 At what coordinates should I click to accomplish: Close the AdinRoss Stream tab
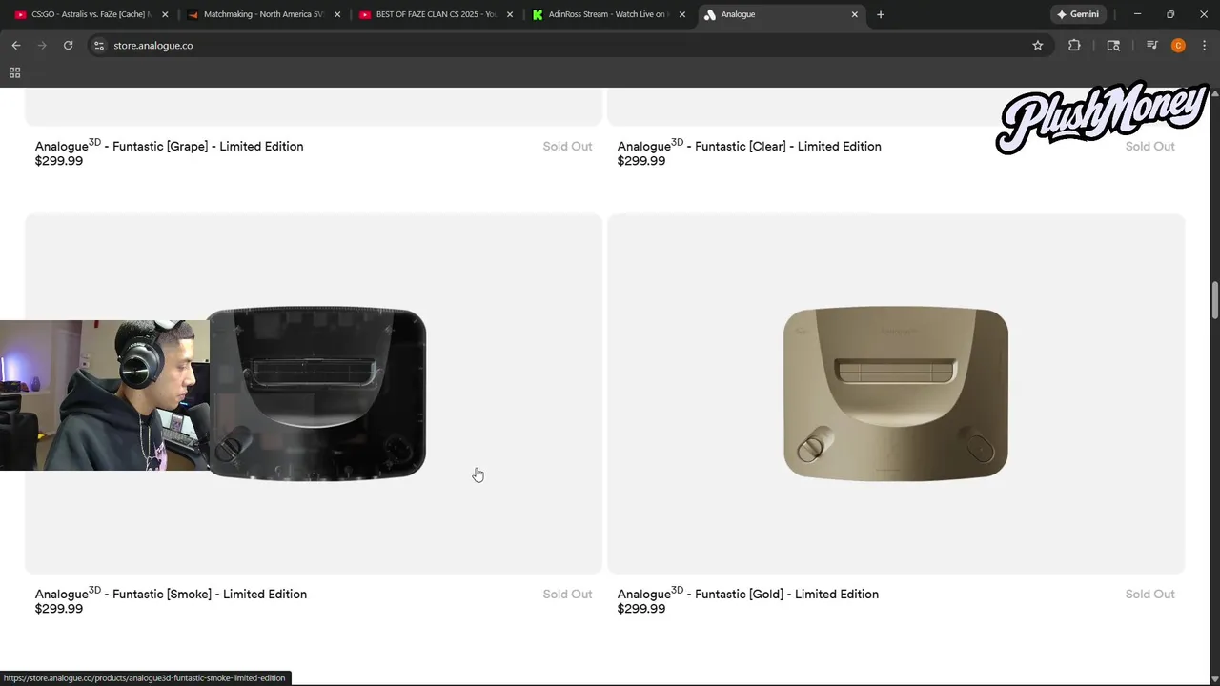click(x=682, y=14)
